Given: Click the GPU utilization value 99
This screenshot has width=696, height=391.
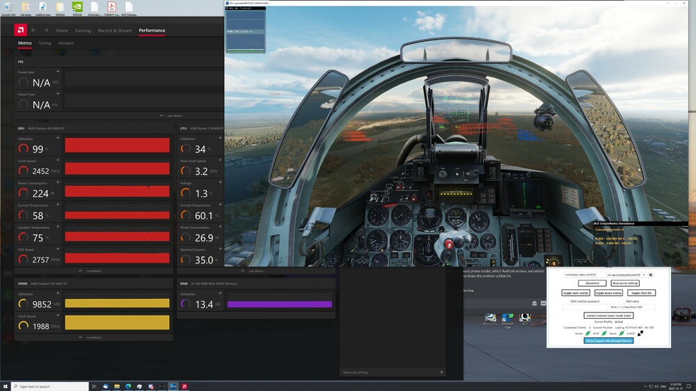Looking at the screenshot, I should pos(38,149).
